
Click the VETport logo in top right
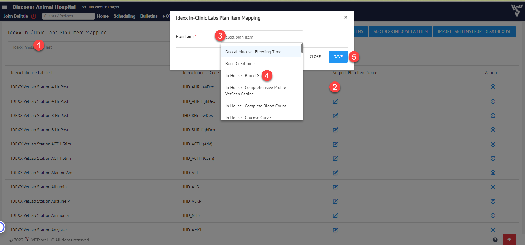coord(517,11)
